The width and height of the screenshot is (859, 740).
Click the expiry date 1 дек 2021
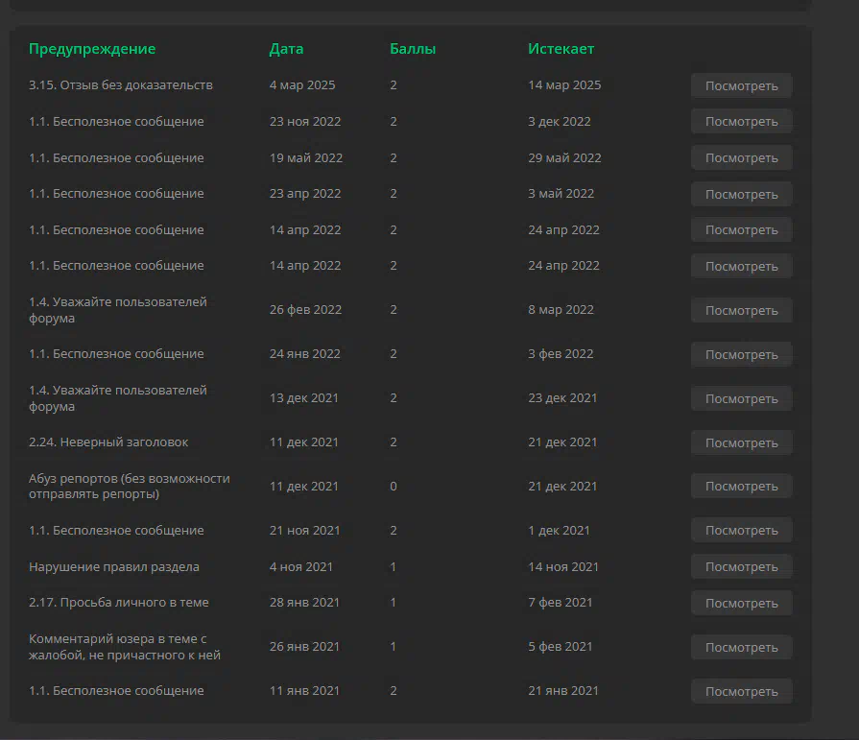pos(559,530)
